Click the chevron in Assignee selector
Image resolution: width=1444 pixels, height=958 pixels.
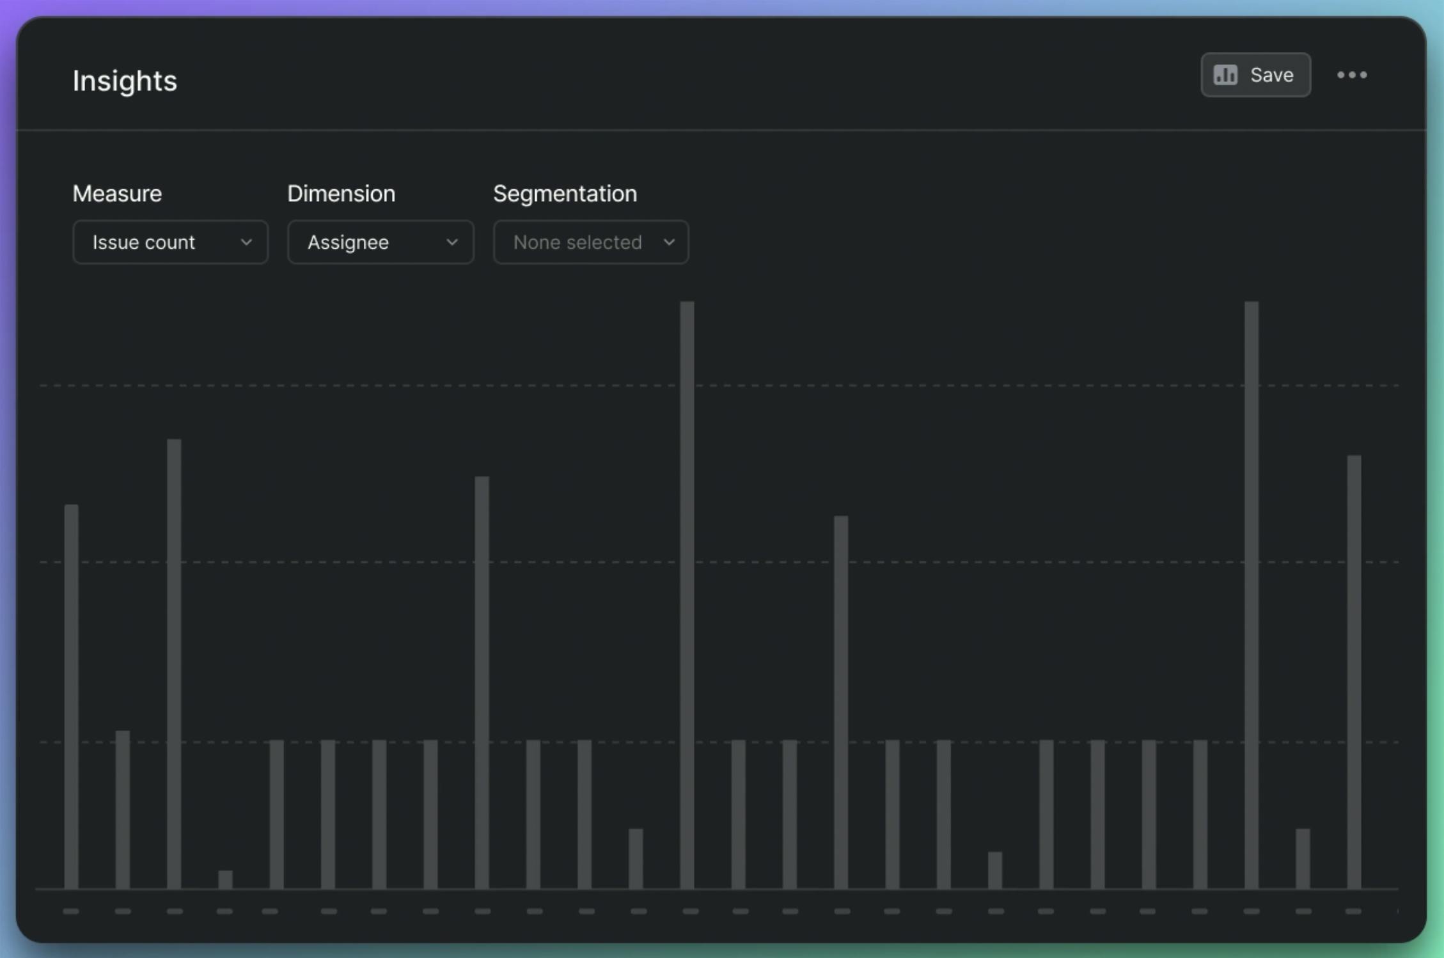pyautogui.click(x=452, y=242)
